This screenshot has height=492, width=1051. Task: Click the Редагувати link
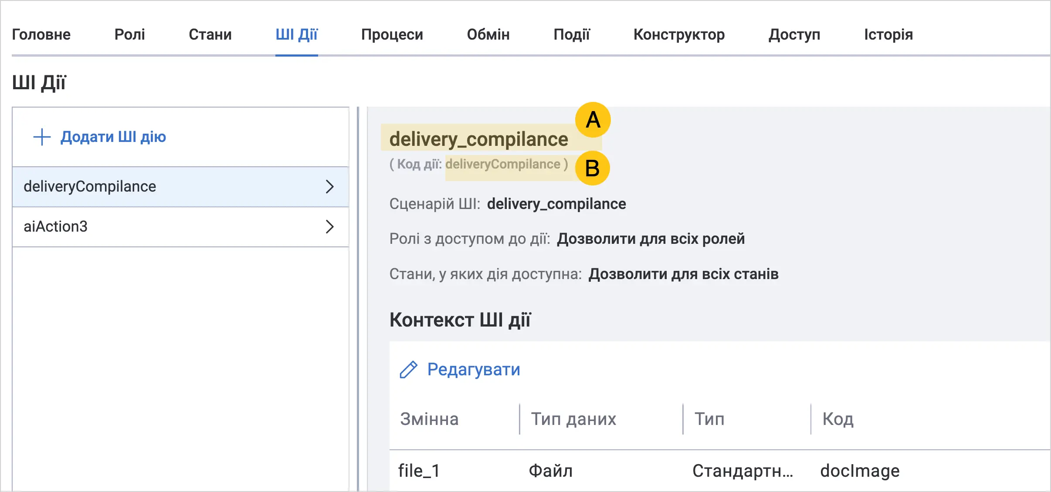474,370
